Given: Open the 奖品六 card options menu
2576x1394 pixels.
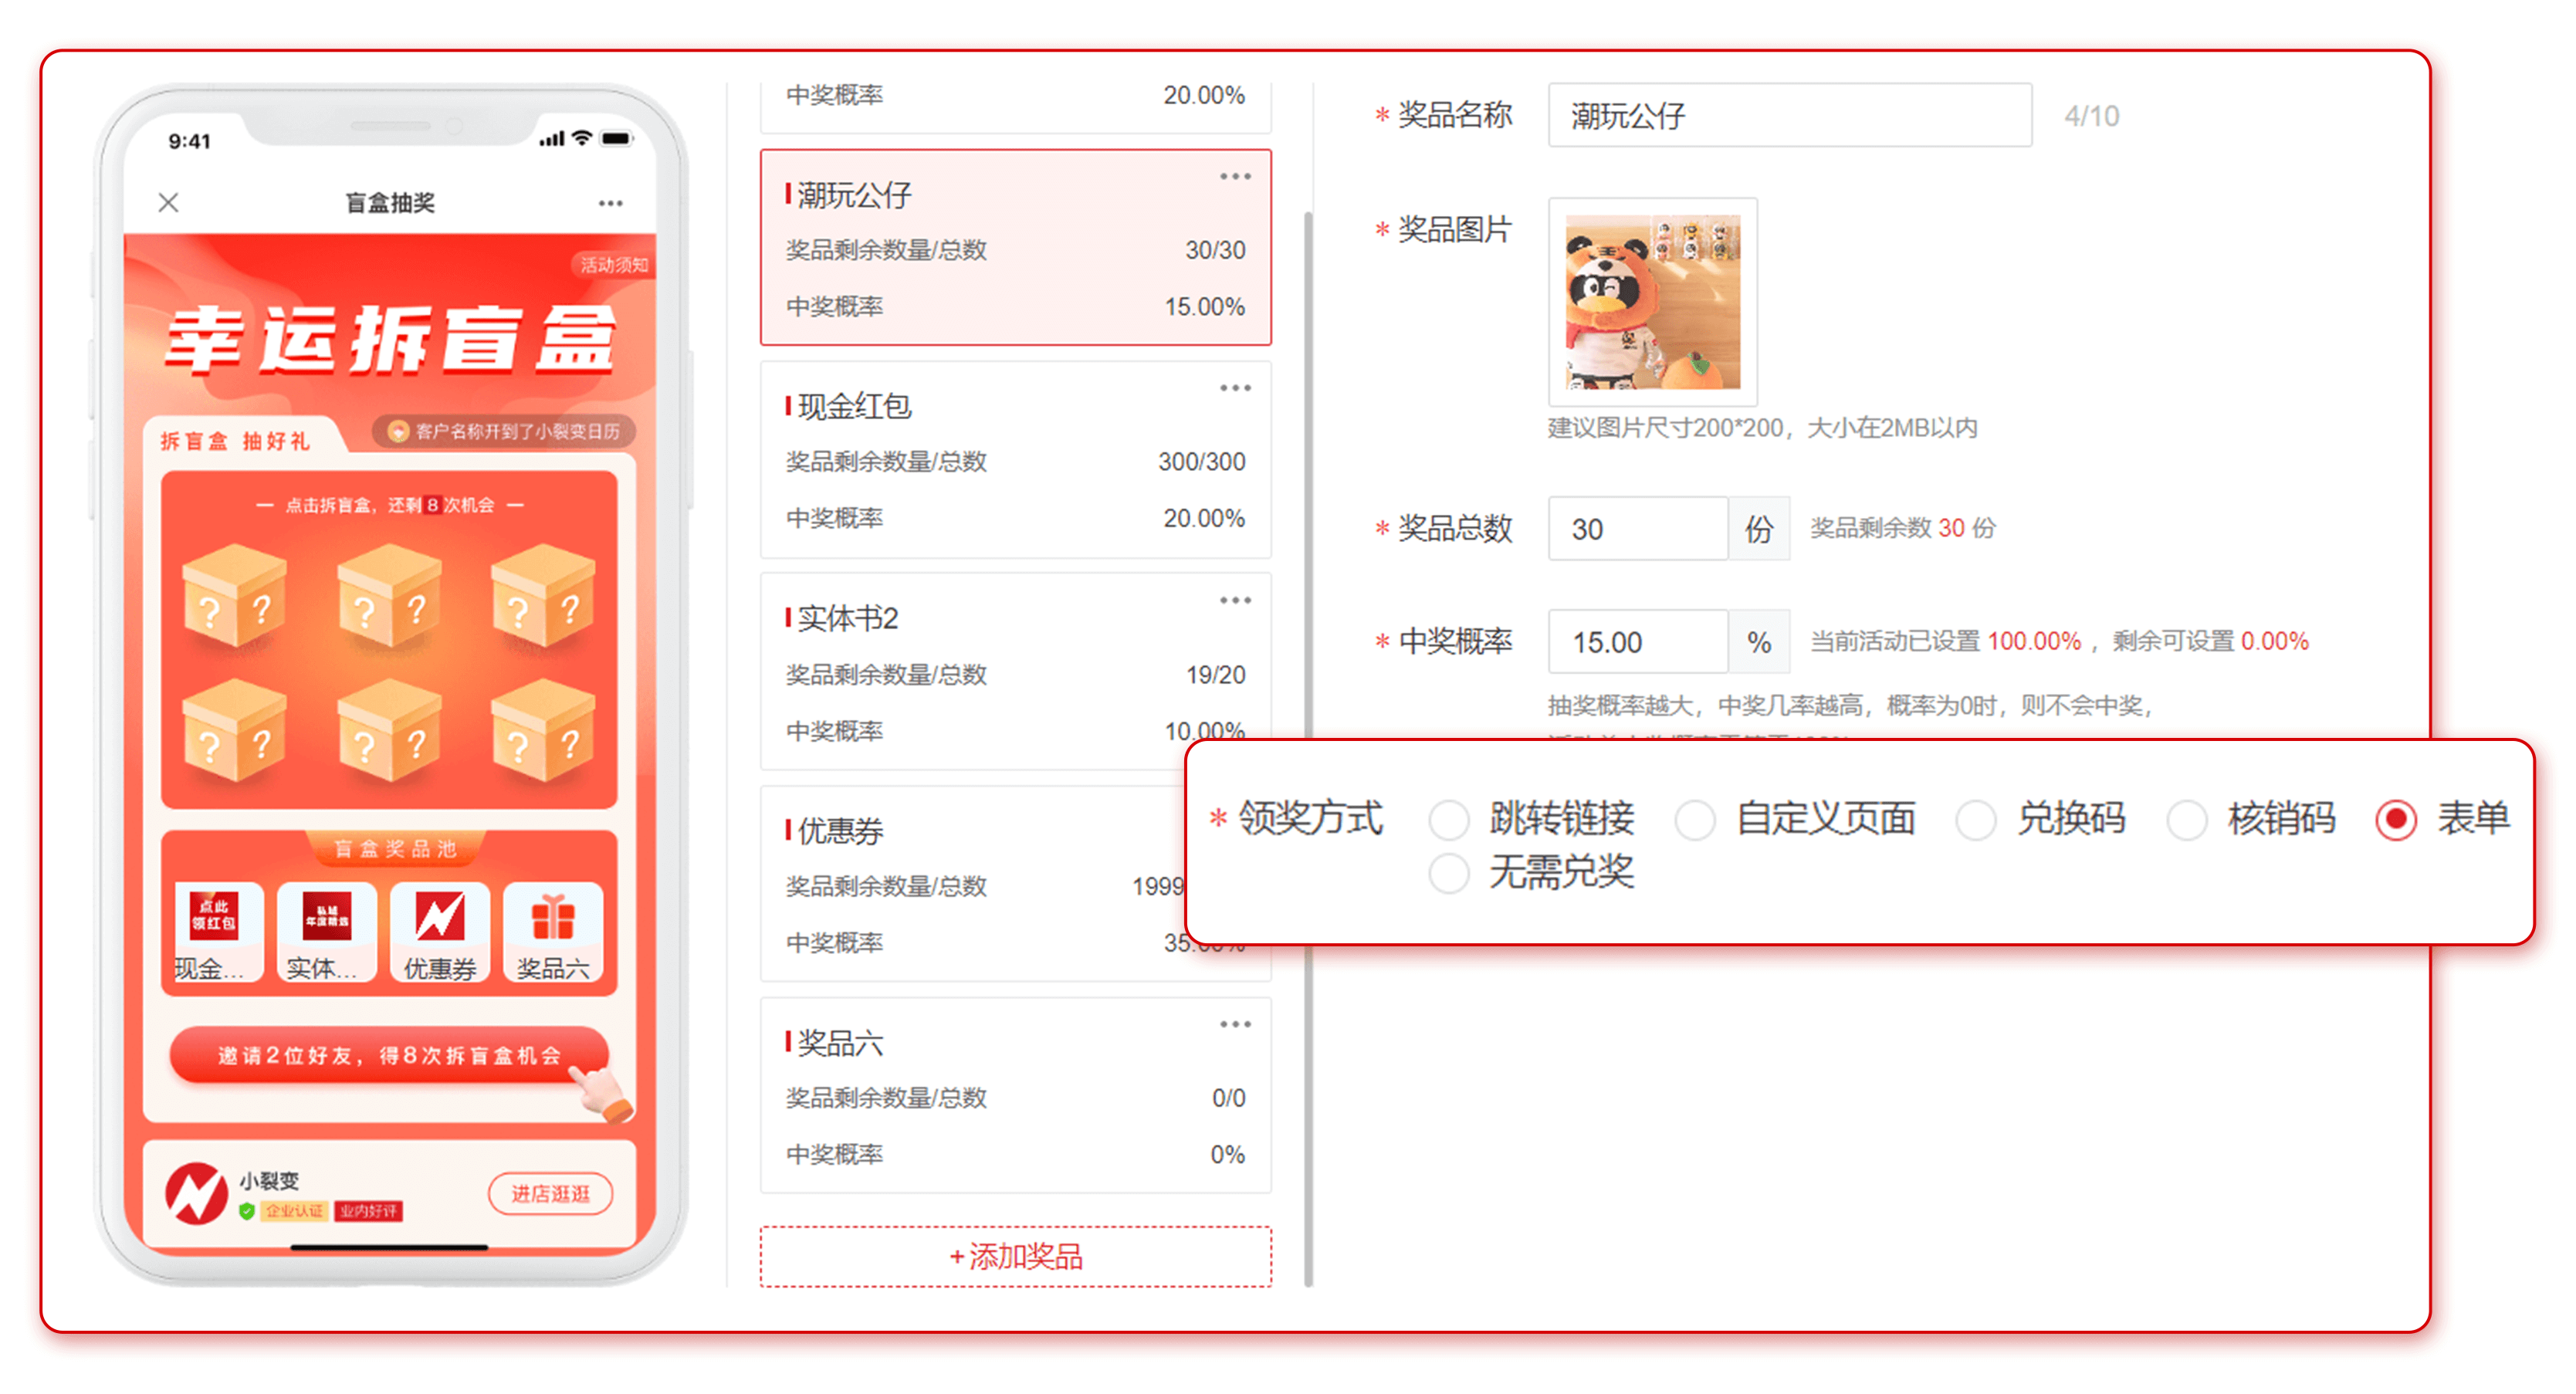Looking at the screenshot, I should coord(1236,1023).
